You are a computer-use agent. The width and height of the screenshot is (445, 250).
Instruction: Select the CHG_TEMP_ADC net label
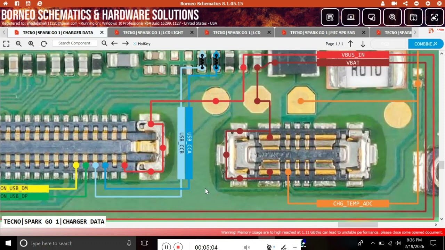click(353, 204)
